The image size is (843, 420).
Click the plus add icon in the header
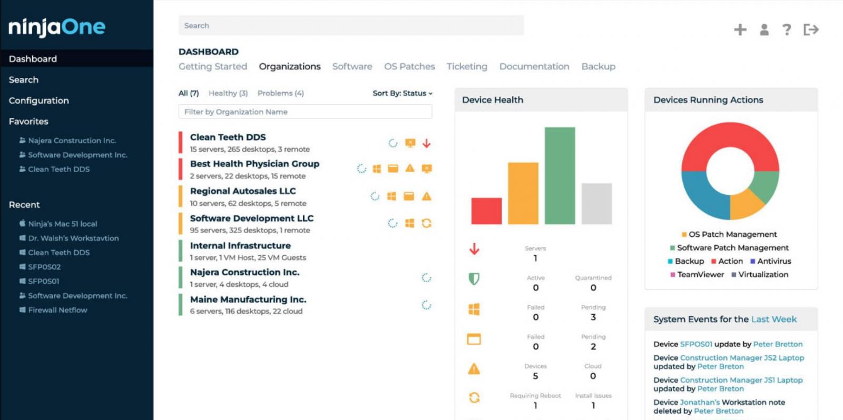click(740, 29)
